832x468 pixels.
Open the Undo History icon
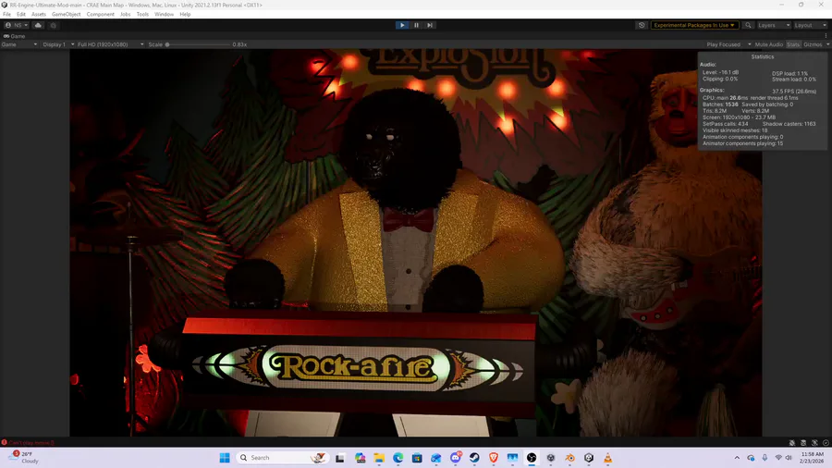(x=642, y=25)
